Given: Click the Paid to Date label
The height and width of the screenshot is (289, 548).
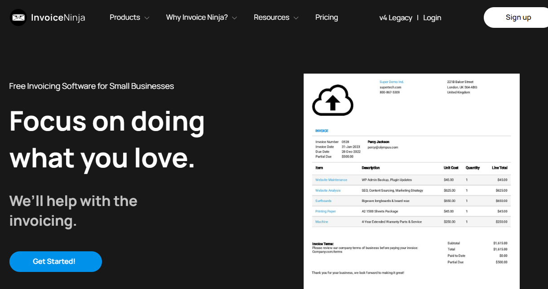Looking at the screenshot, I should (x=456, y=255).
